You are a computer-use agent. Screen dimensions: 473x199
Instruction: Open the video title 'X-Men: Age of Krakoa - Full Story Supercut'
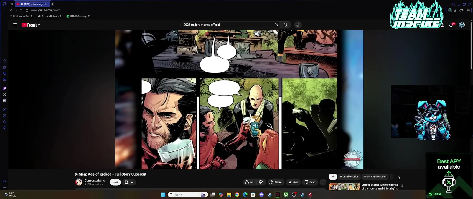[x=110, y=174]
